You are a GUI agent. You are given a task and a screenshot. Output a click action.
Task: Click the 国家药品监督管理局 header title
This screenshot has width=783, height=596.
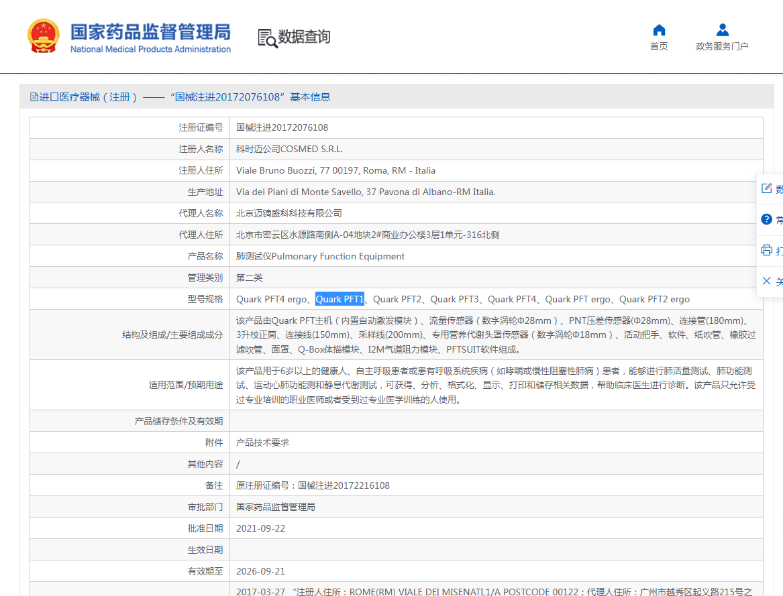[150, 32]
